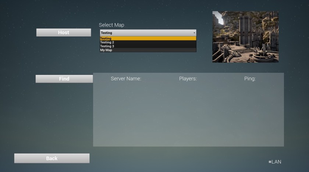Go back using the Back button

(x=51, y=158)
